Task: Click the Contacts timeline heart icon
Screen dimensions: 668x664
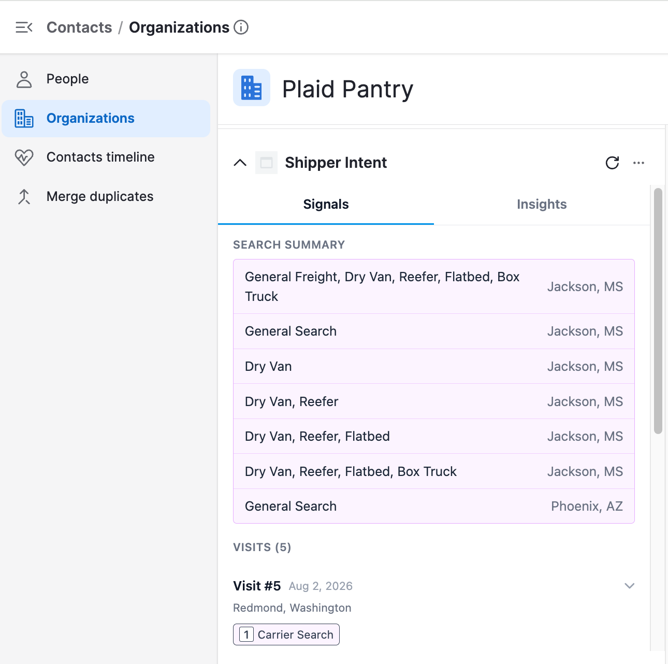Action: [24, 157]
